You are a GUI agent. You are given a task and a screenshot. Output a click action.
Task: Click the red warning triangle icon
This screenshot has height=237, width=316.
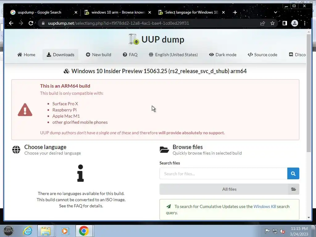point(25,110)
